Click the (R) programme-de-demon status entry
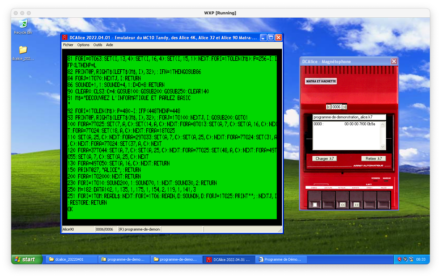Image resolution: width=441 pixels, height=278 pixels. point(139,229)
